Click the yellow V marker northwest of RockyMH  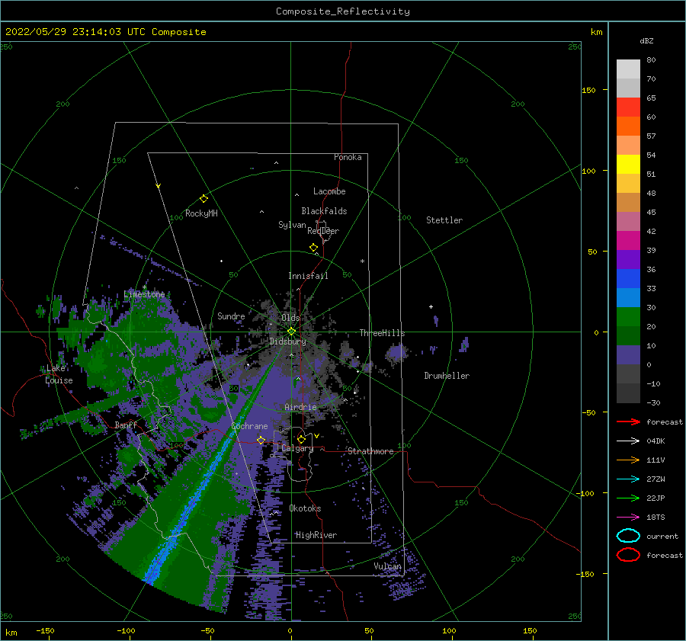(159, 186)
